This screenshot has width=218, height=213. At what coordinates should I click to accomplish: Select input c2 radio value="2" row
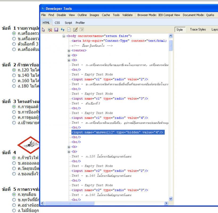pos(110,171)
